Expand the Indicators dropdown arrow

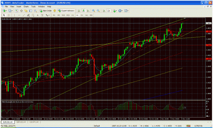tap(117, 11)
